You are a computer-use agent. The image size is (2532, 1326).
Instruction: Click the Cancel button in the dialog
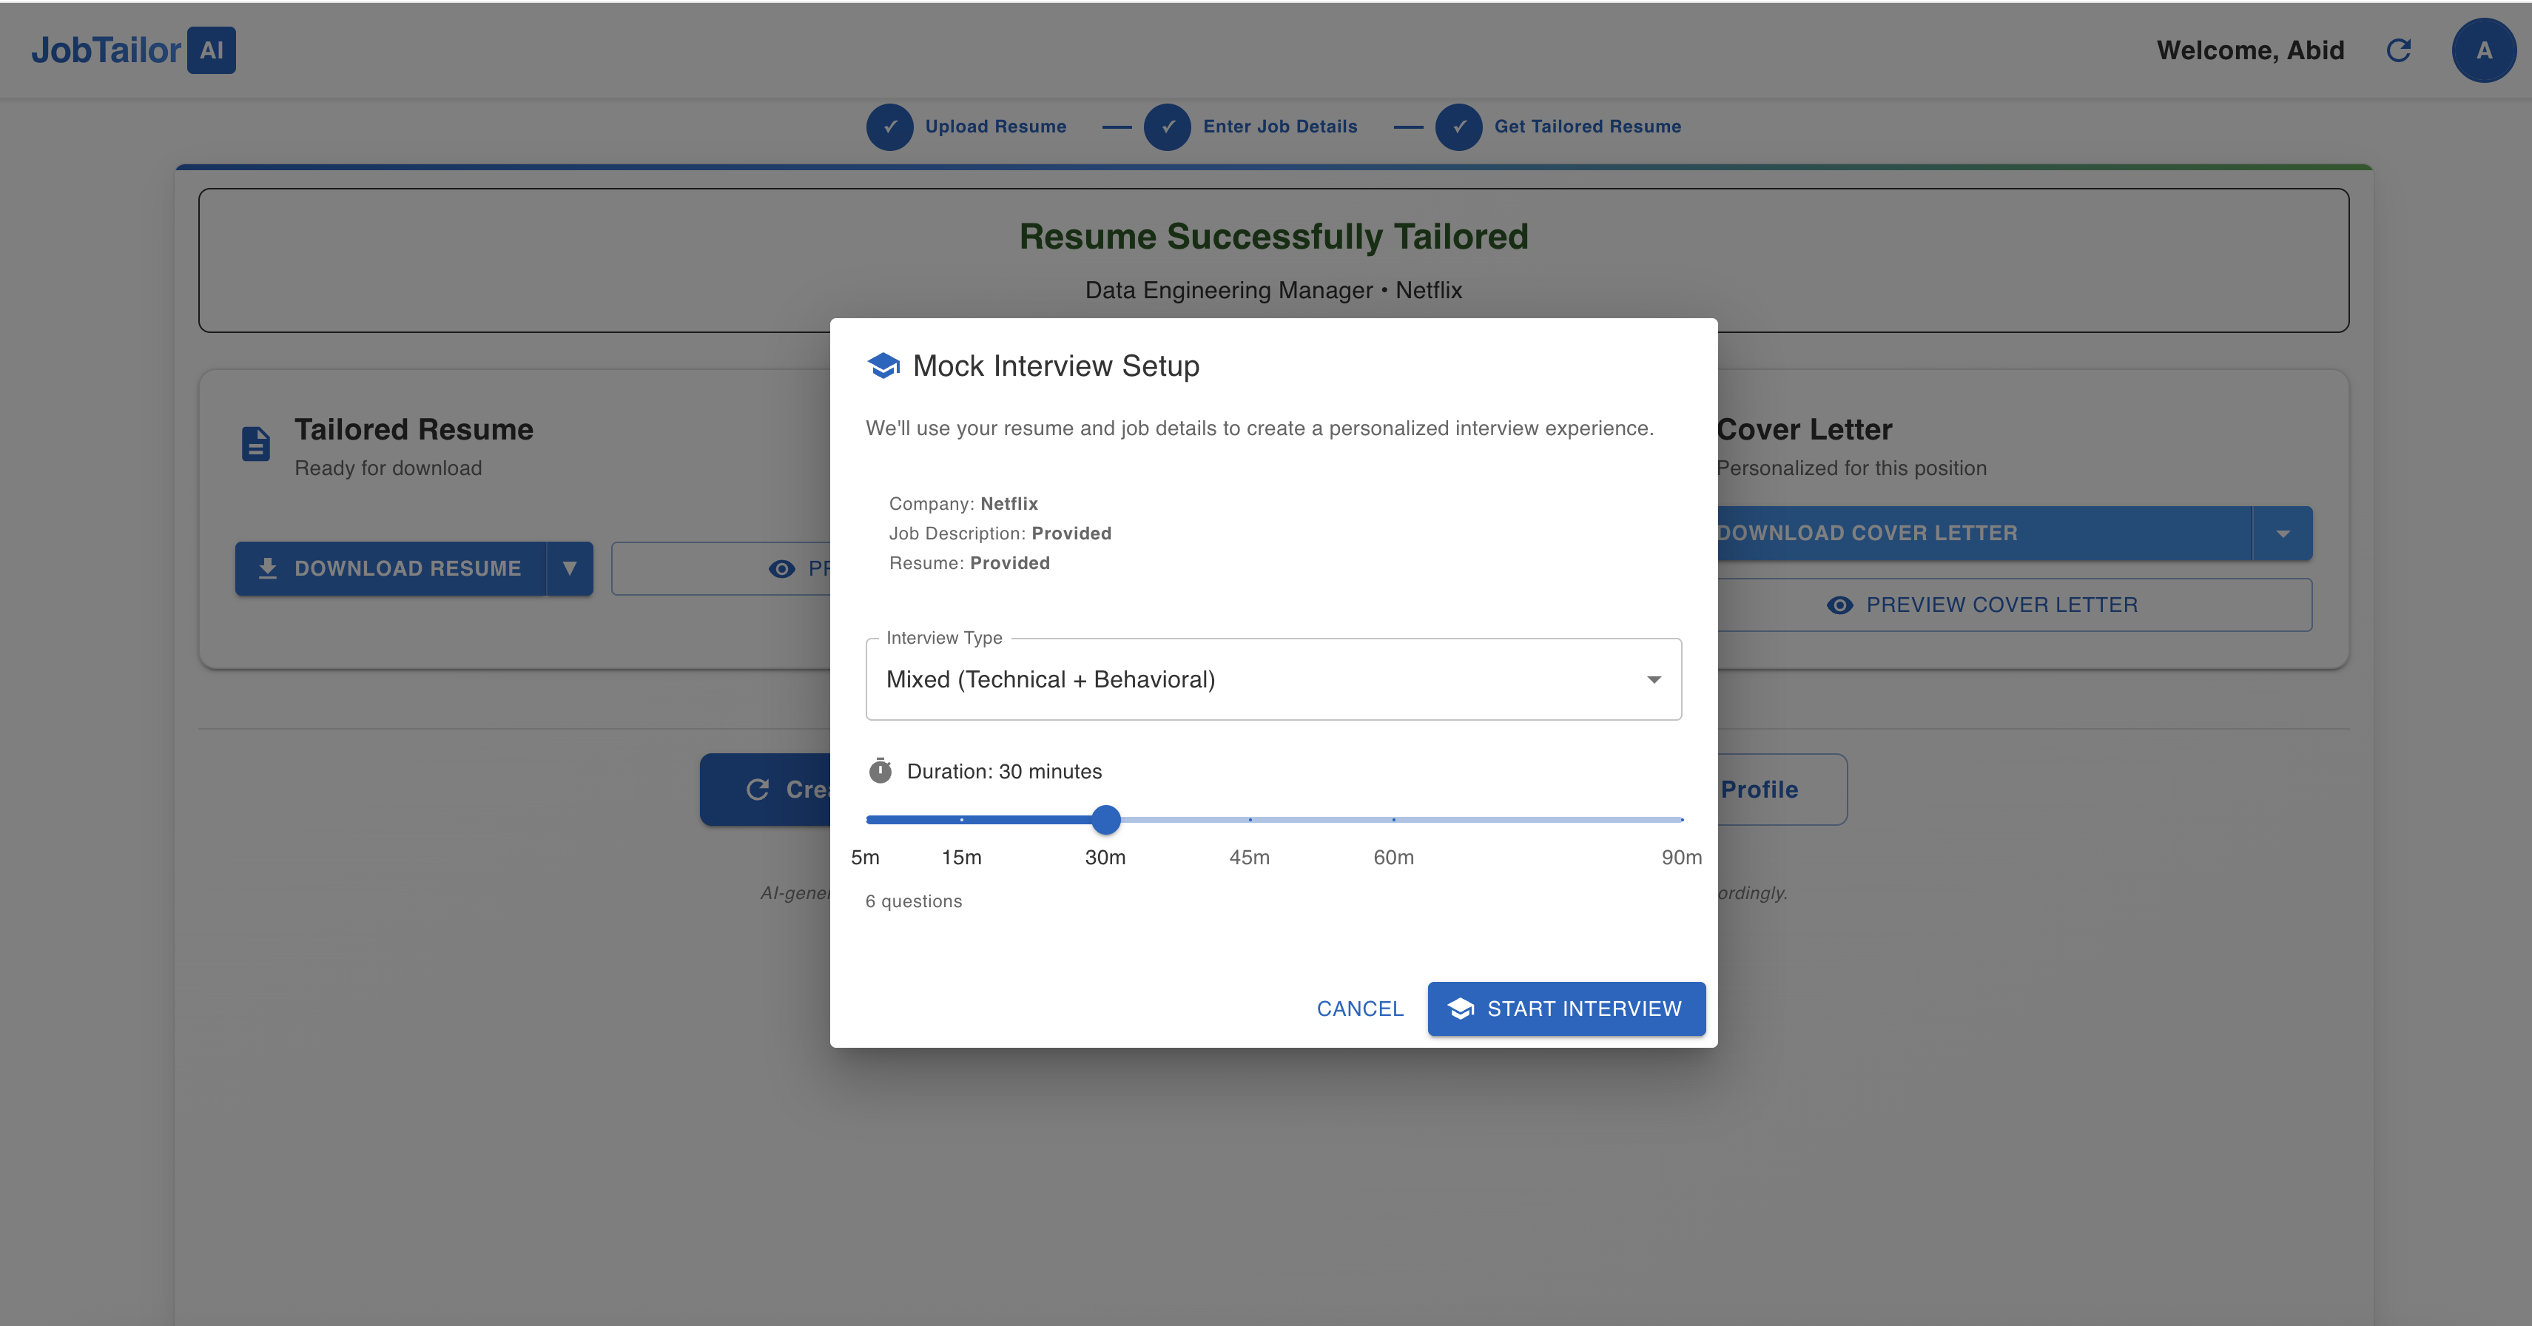[1359, 1009]
